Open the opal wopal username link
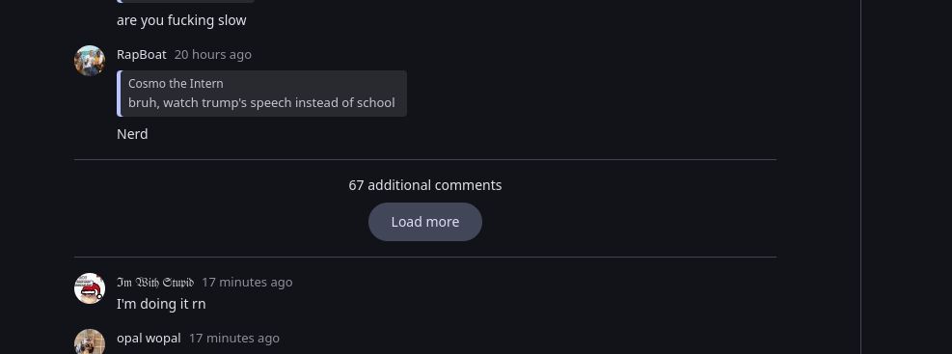The height and width of the screenshot is (354, 952). pos(149,339)
